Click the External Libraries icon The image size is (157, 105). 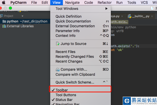[4, 26]
